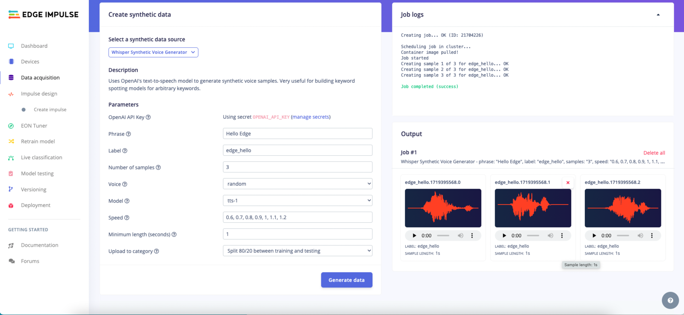
Task: Show help for Upload to category
Action: click(x=156, y=251)
